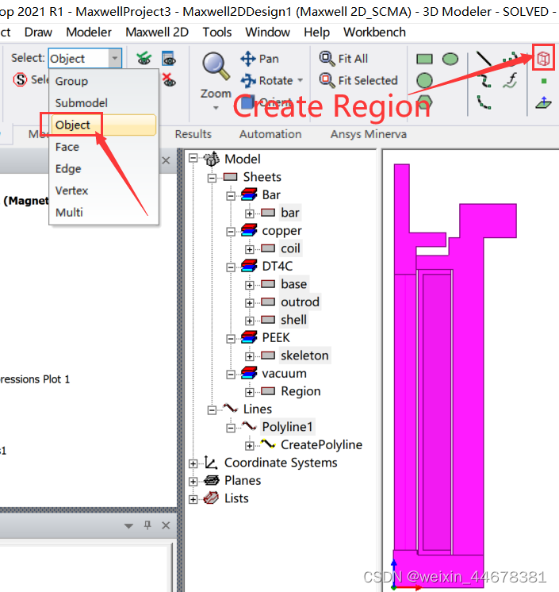Collapse the DT4C material node
The height and width of the screenshot is (592, 559).
point(231,267)
